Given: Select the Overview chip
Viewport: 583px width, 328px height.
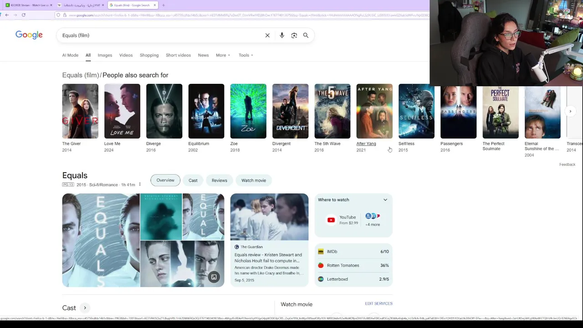Looking at the screenshot, I should [x=165, y=180].
